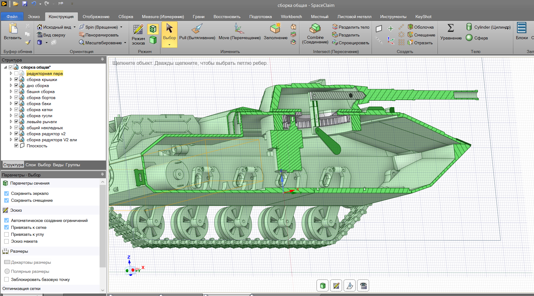Open the Отображение ribbon tab

[96, 17]
